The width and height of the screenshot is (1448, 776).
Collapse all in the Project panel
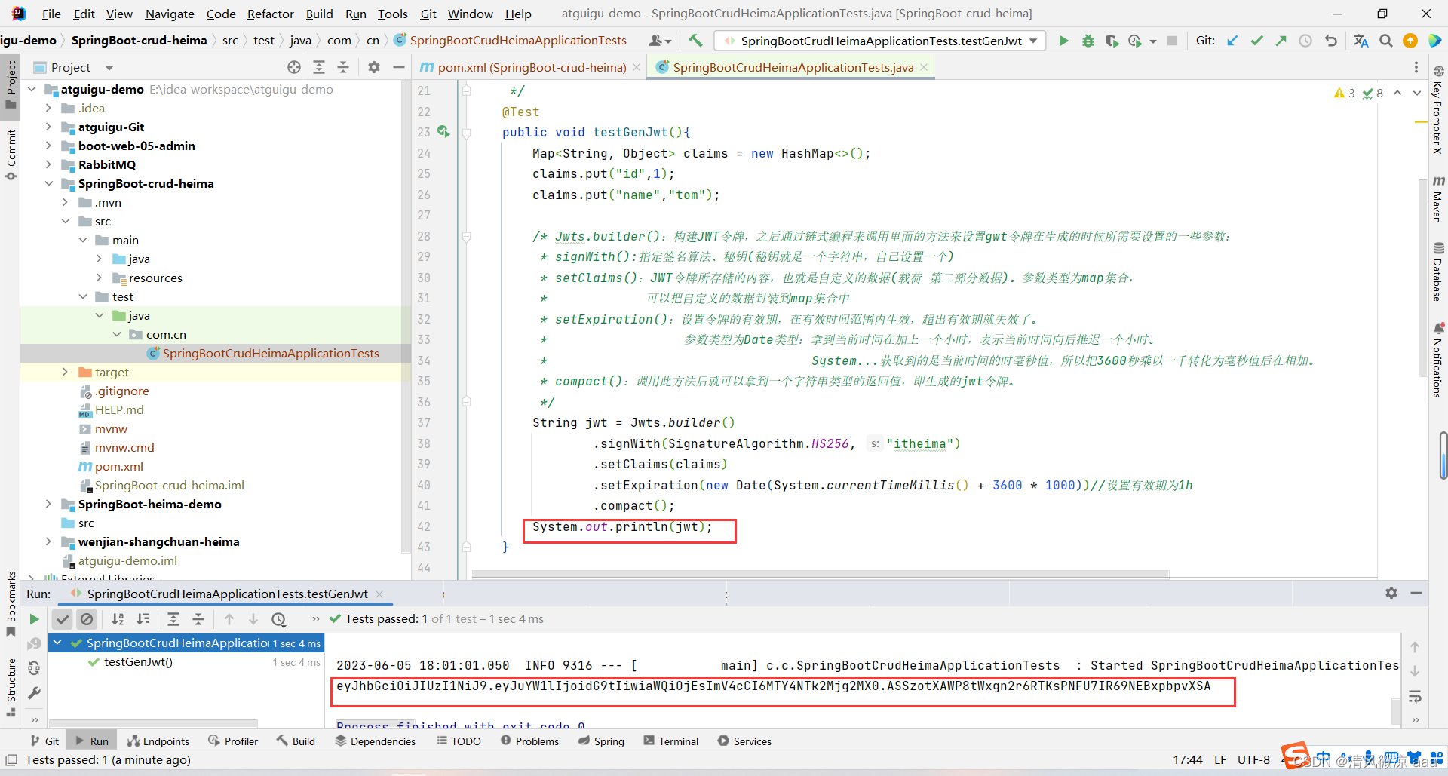(343, 67)
